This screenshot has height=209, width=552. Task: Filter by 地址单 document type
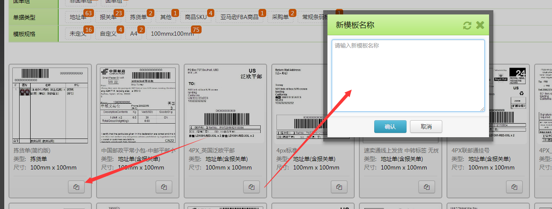(78, 17)
